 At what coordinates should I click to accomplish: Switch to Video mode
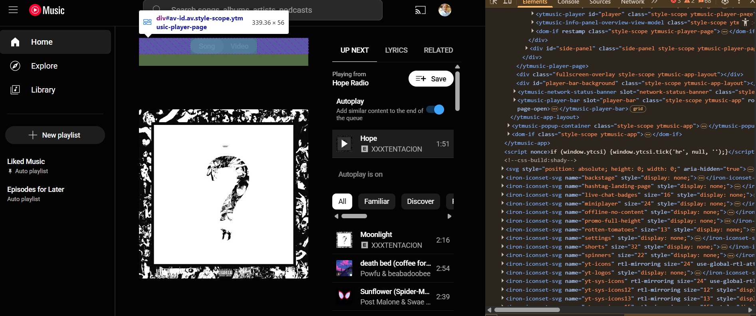click(x=240, y=46)
